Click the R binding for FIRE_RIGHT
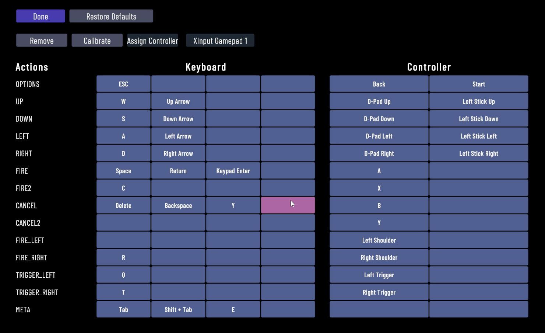The image size is (545, 333). (123, 257)
